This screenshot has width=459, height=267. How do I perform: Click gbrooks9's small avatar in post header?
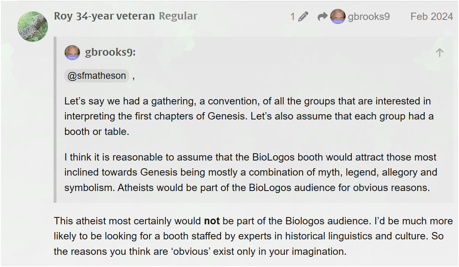tap(338, 17)
